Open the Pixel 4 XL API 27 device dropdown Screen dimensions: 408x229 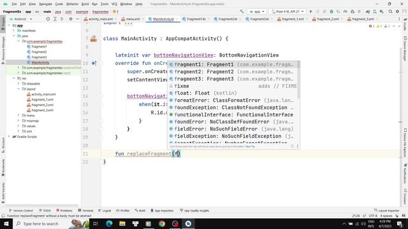[288, 11]
